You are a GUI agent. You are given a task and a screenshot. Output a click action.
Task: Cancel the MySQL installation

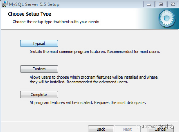point(161,129)
